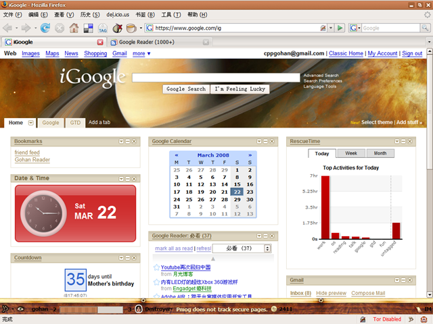Expand the more links dropdown

coord(141,53)
